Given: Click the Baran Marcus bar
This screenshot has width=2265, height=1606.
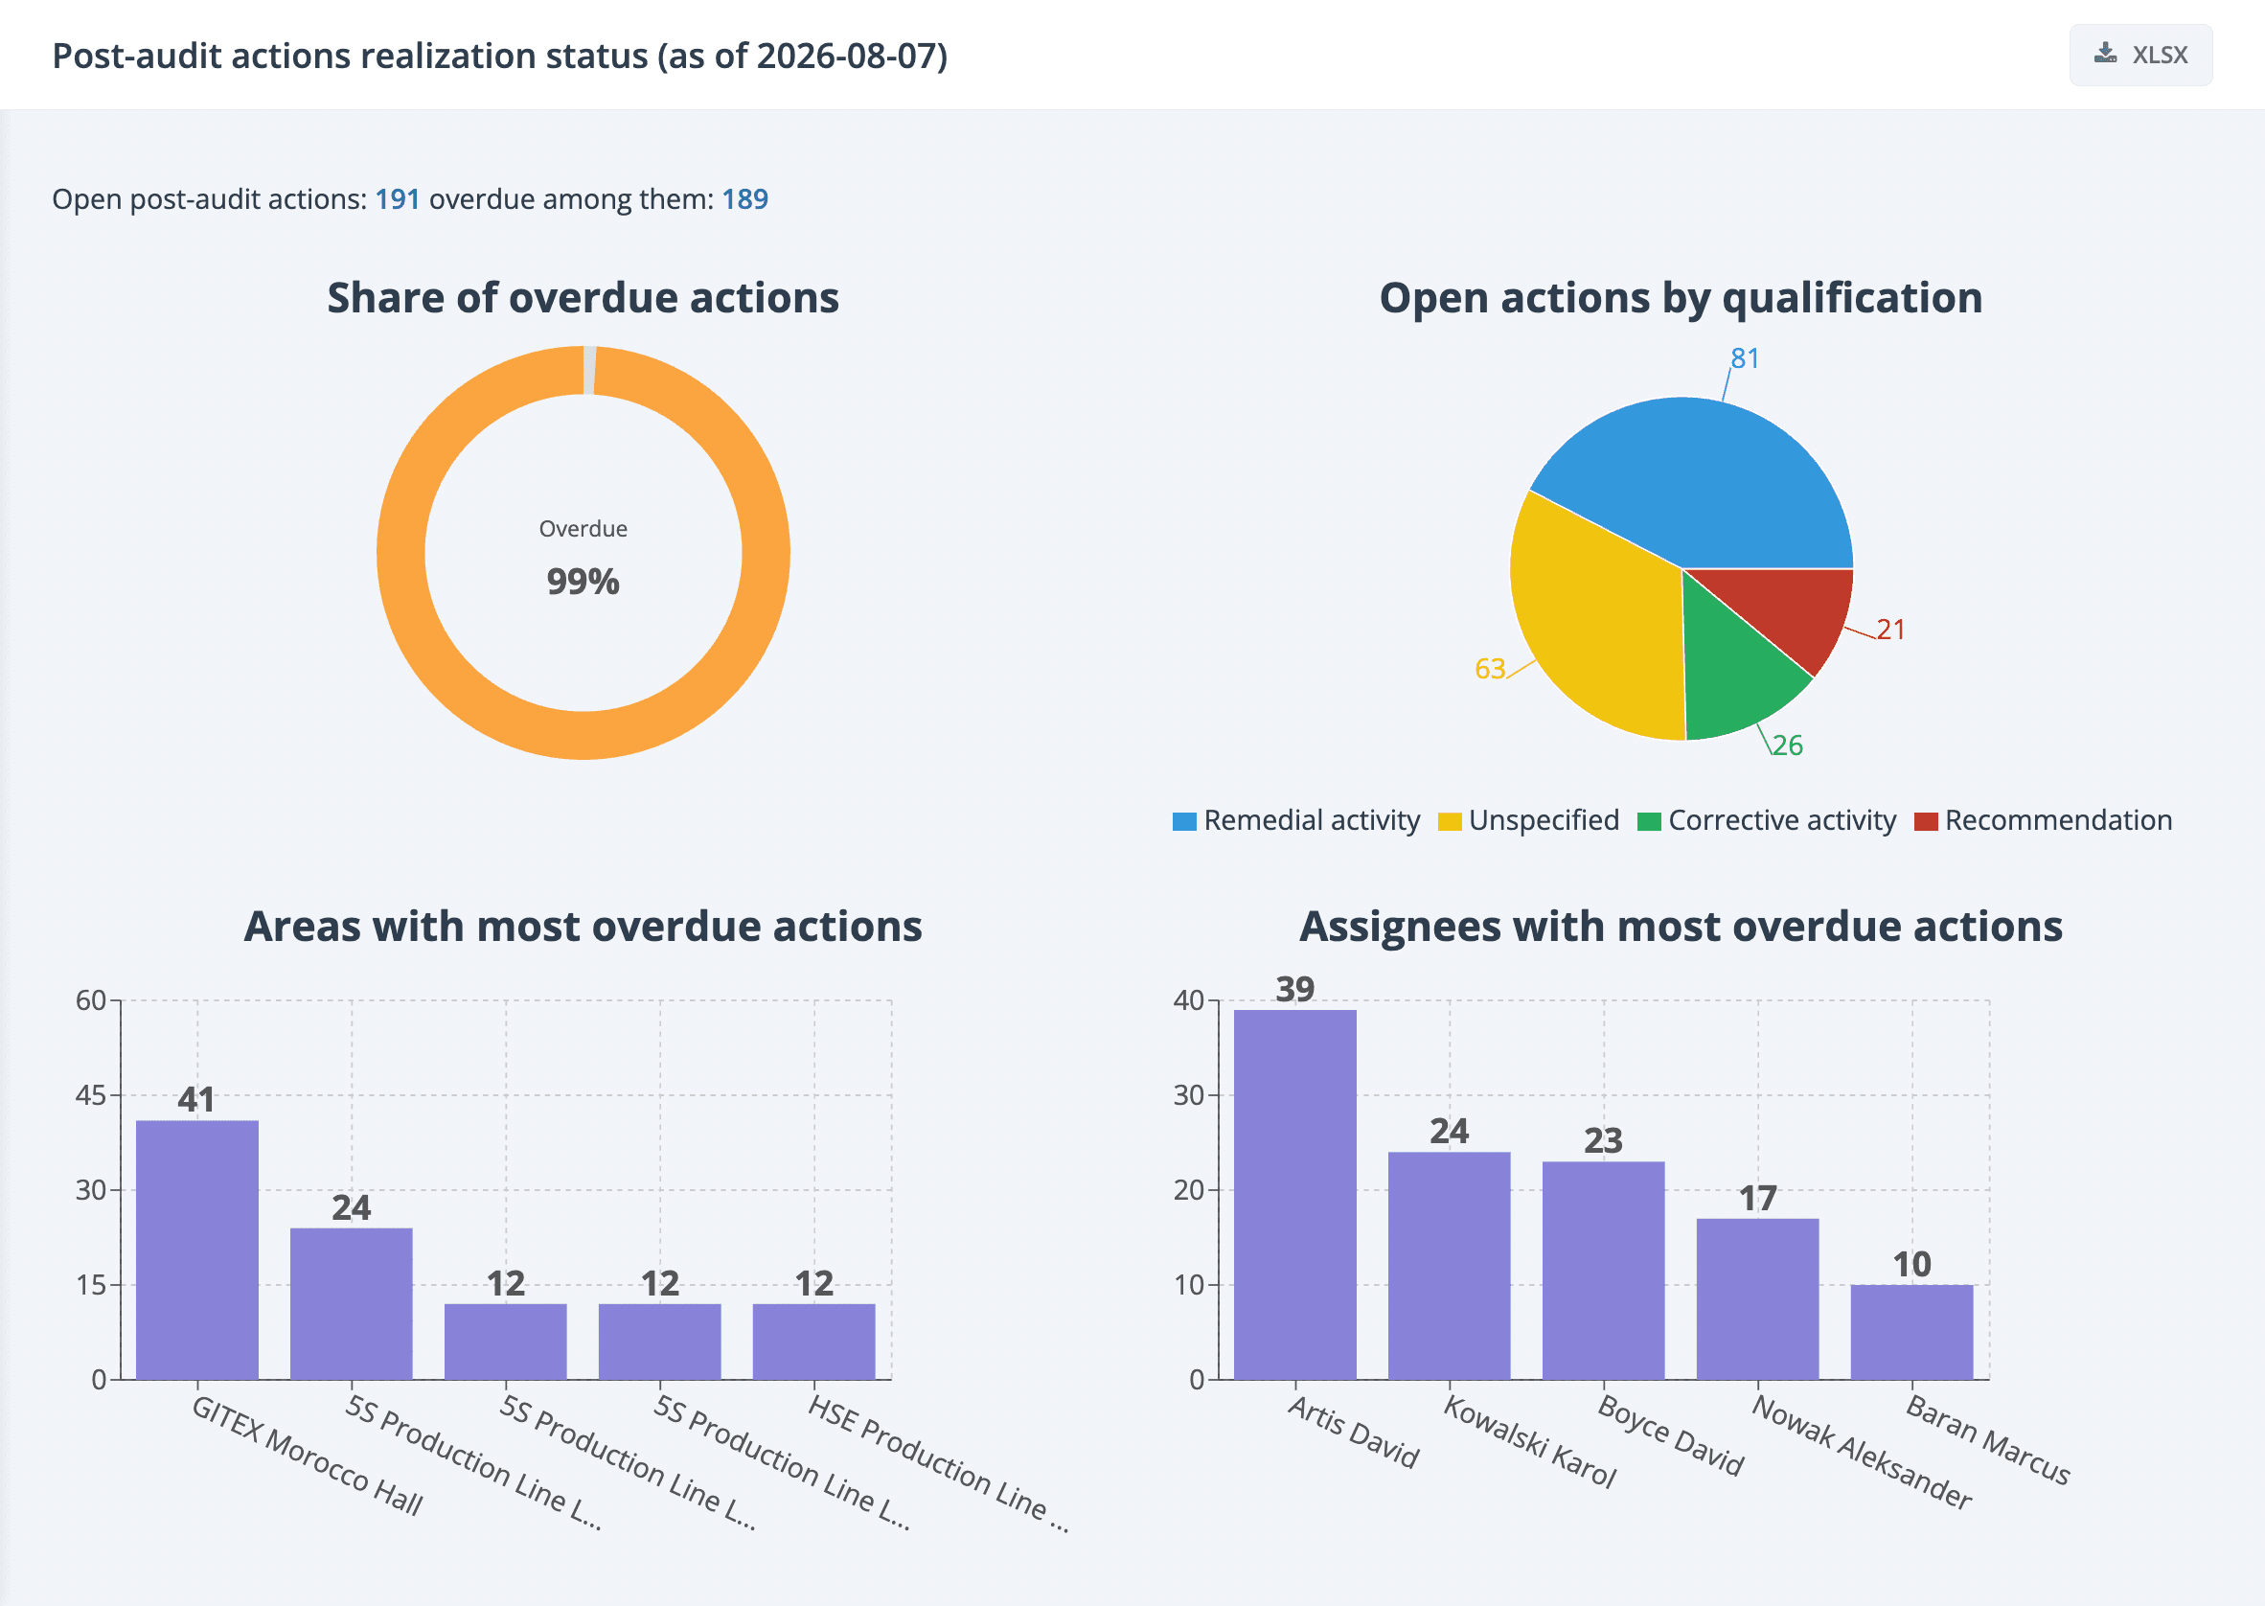Looking at the screenshot, I should (1912, 1332).
